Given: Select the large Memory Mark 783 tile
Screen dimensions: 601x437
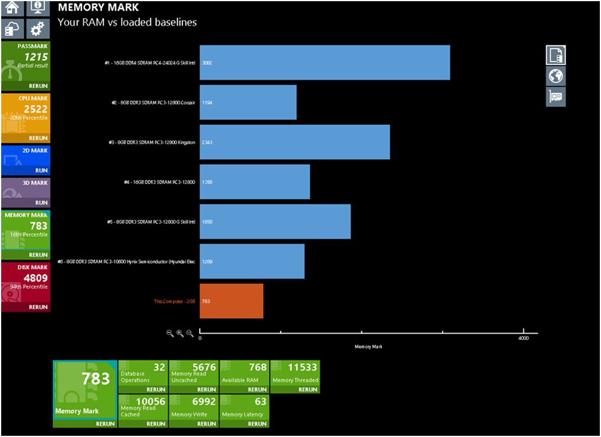Looking at the screenshot, I should coord(84,390).
